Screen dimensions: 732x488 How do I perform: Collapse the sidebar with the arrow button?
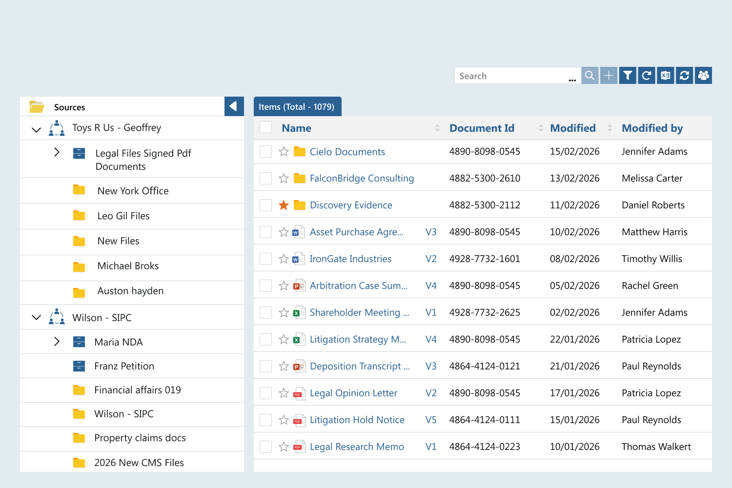pos(234,106)
